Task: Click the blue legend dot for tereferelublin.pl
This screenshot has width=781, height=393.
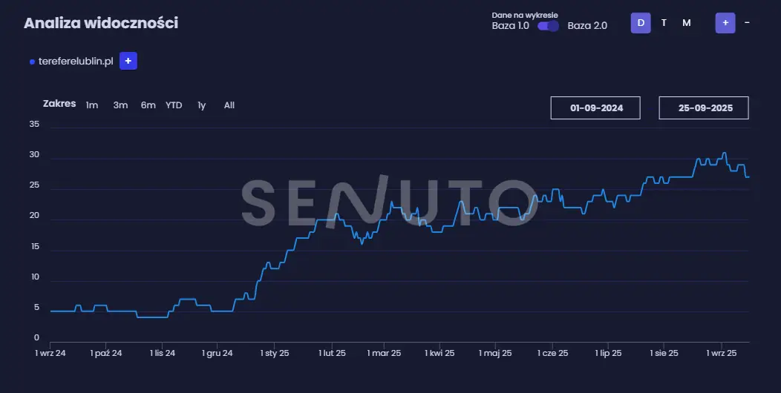Action: pos(32,62)
